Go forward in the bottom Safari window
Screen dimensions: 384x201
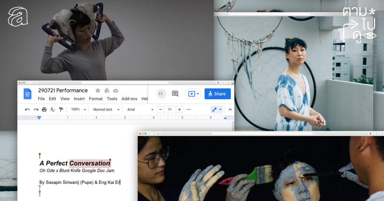tap(153, 133)
